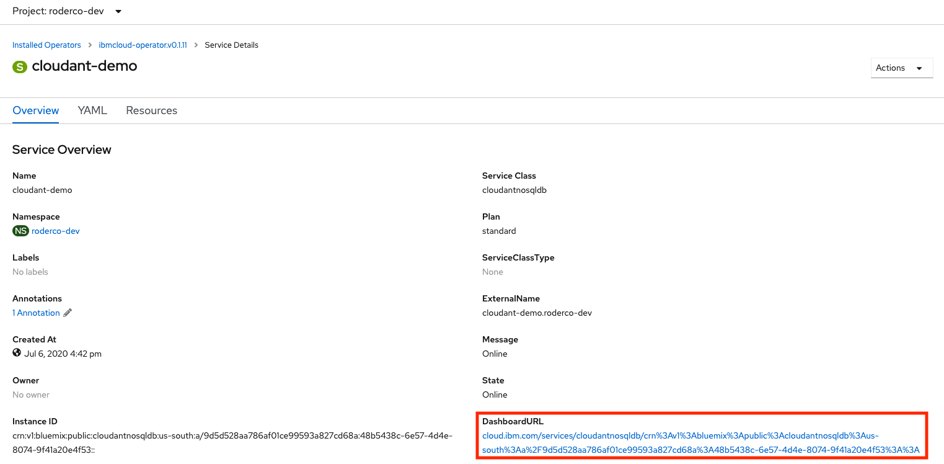Open the Actions dropdown menu
Image resolution: width=944 pixels, height=464 pixels.
[x=902, y=68]
